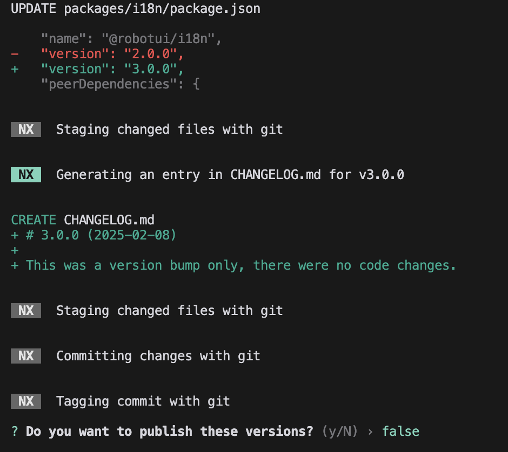Click the packages/i18n/package.json file path
This screenshot has width=508, height=452.
tap(162, 9)
